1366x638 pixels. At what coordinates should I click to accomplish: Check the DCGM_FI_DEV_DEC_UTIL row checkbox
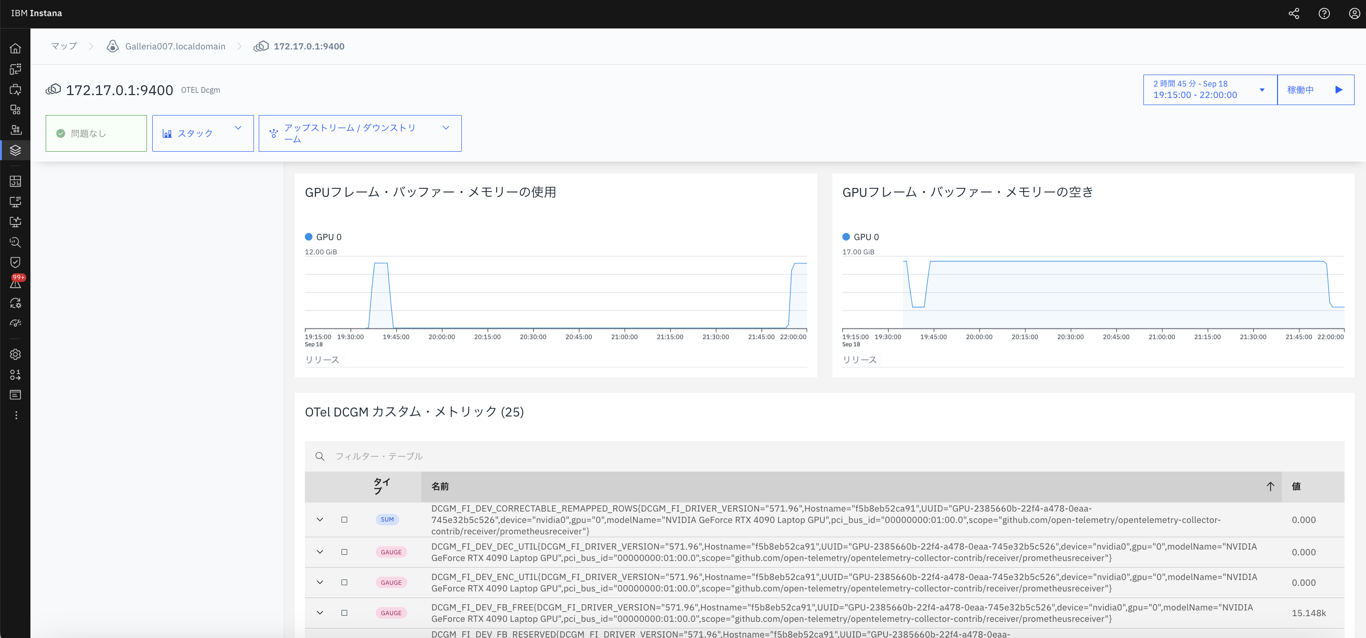(x=345, y=551)
